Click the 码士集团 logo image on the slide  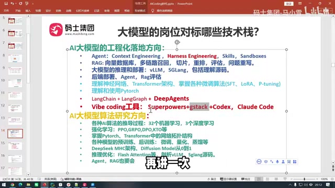point(72,30)
